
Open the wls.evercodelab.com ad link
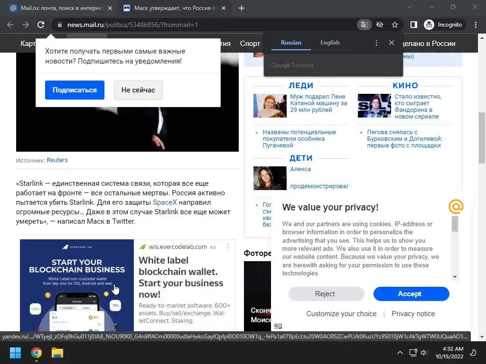(x=178, y=246)
